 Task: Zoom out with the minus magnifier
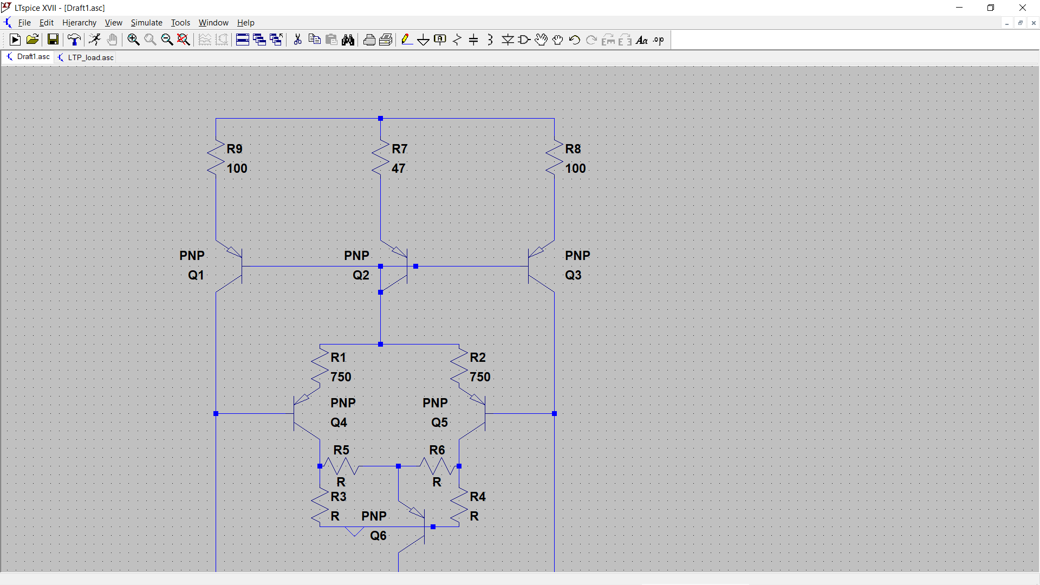tap(167, 40)
